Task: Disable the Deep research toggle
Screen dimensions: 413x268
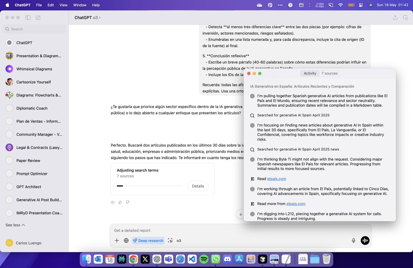Action: 148,240
